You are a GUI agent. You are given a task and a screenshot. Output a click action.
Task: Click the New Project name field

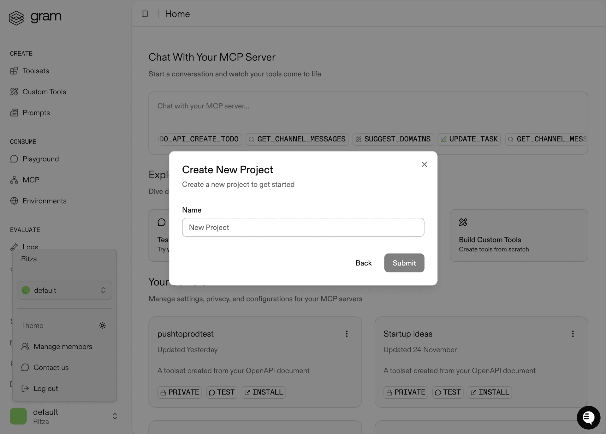pos(303,227)
